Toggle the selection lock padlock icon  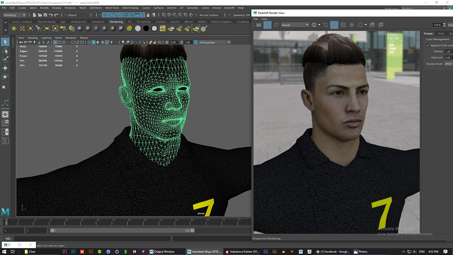[x=148, y=15]
